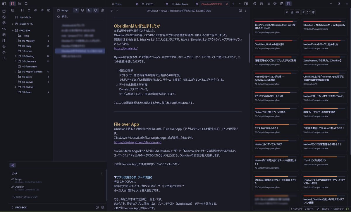The width and height of the screenshot is (351, 212).
Task: Create new note with the pencil icon
Action: [x=102, y=10]
